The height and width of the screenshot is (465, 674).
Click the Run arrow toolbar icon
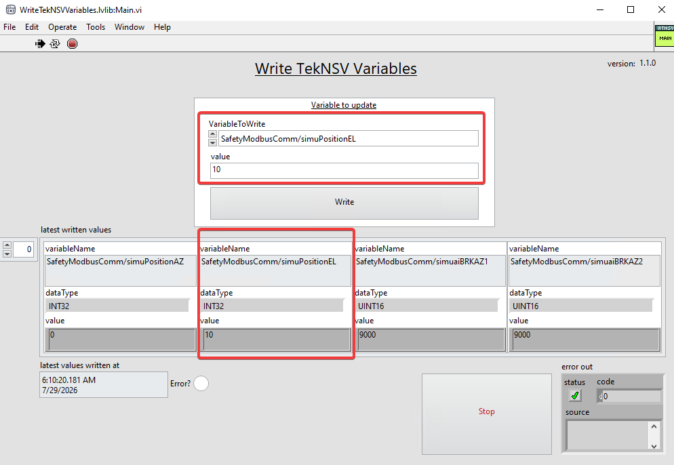pyautogui.click(x=40, y=44)
